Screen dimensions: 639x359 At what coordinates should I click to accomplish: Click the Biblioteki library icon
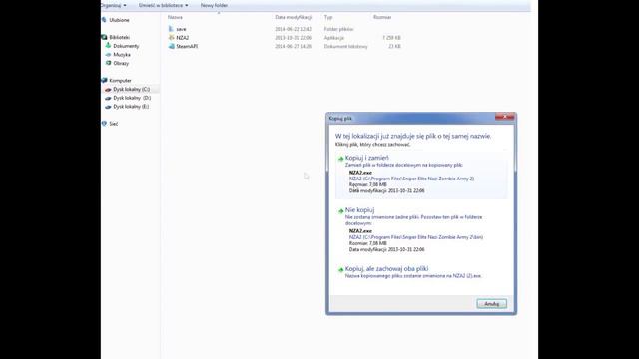tap(104, 37)
